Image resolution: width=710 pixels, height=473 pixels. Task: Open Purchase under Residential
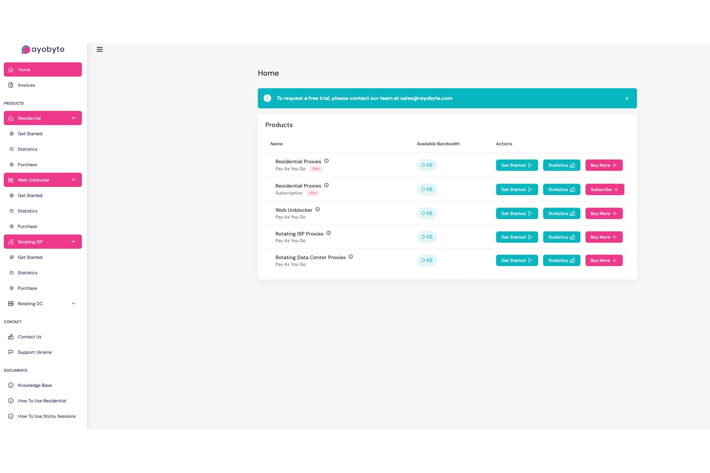(x=43, y=164)
